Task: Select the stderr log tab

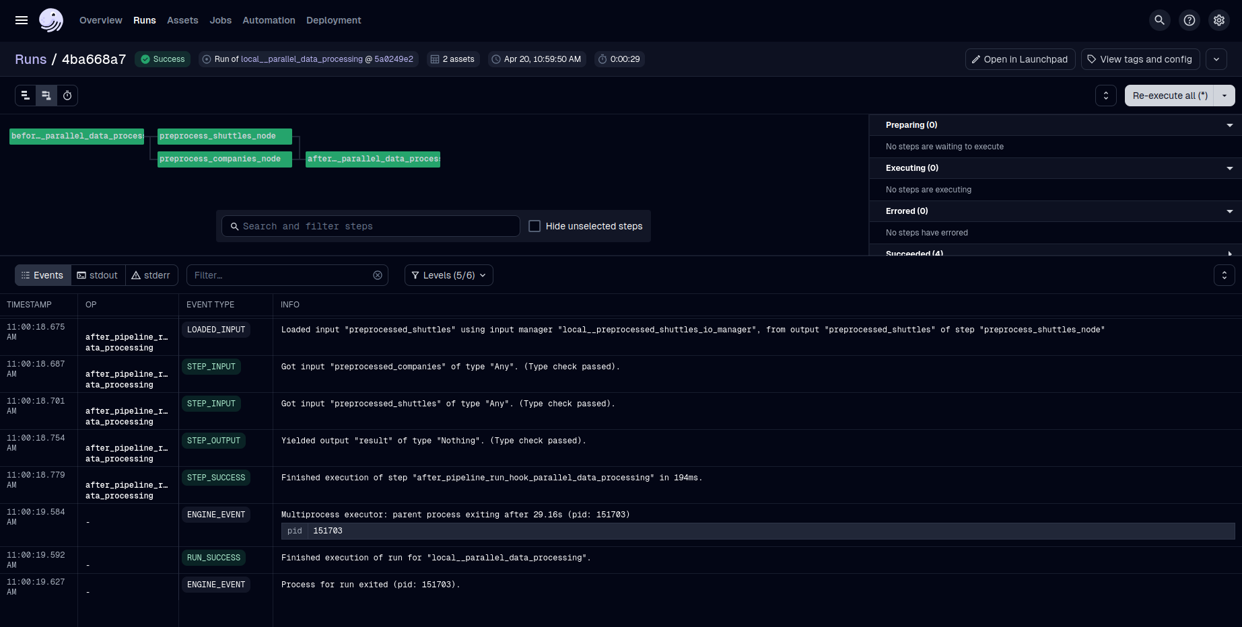Action: click(151, 275)
